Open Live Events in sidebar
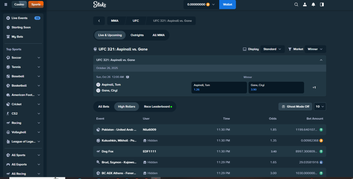This screenshot has width=353, height=179. click(x=19, y=18)
